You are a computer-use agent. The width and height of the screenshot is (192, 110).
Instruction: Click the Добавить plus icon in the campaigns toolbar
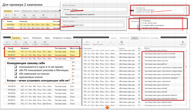pyautogui.click(x=7, y=42)
